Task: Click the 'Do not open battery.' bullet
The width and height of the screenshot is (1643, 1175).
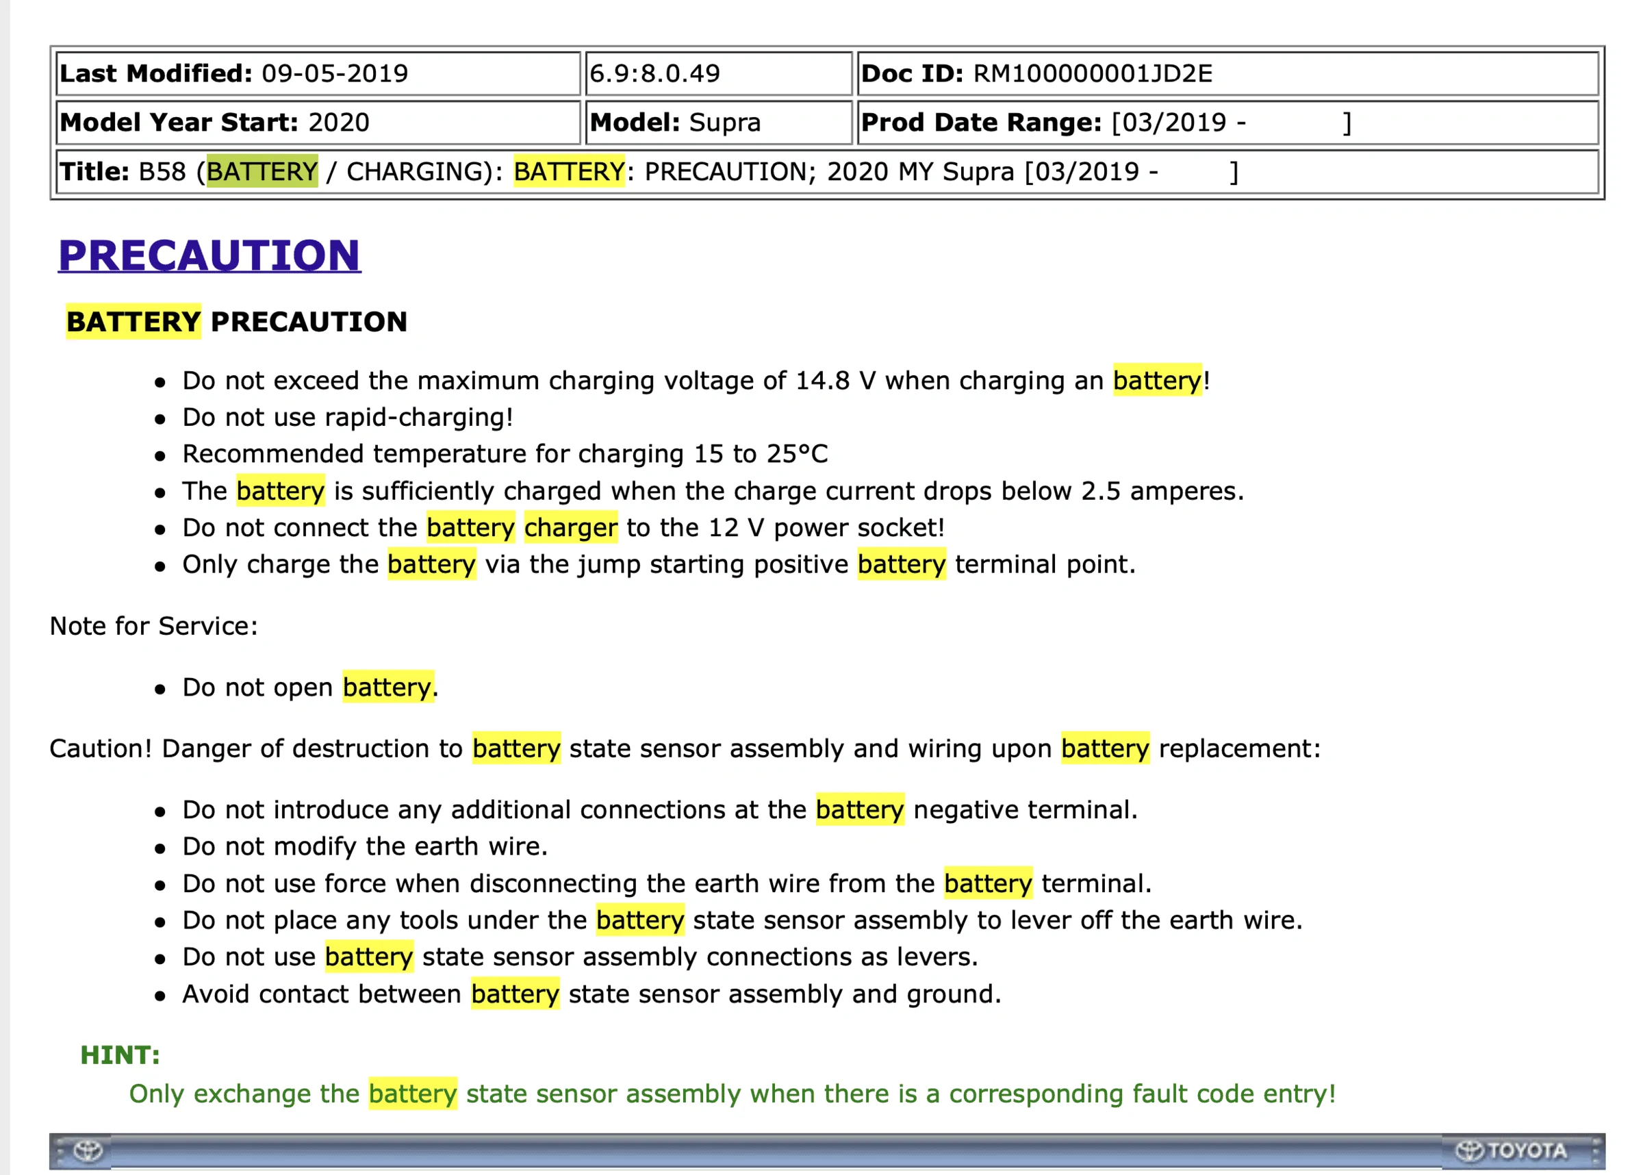Action: coord(310,687)
